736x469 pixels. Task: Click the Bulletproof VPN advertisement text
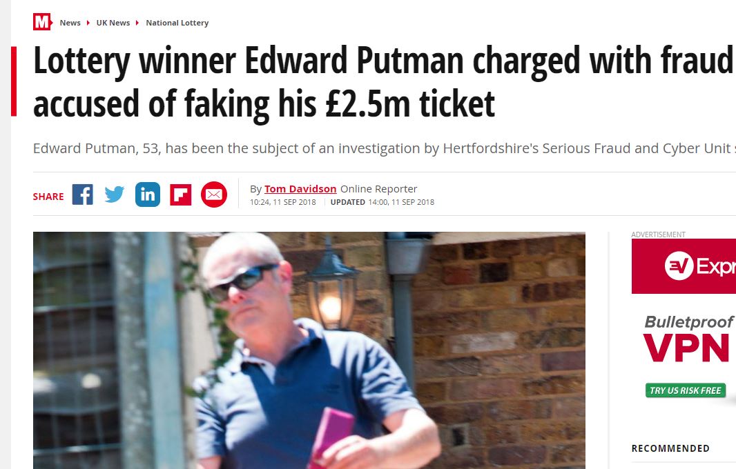(x=688, y=339)
